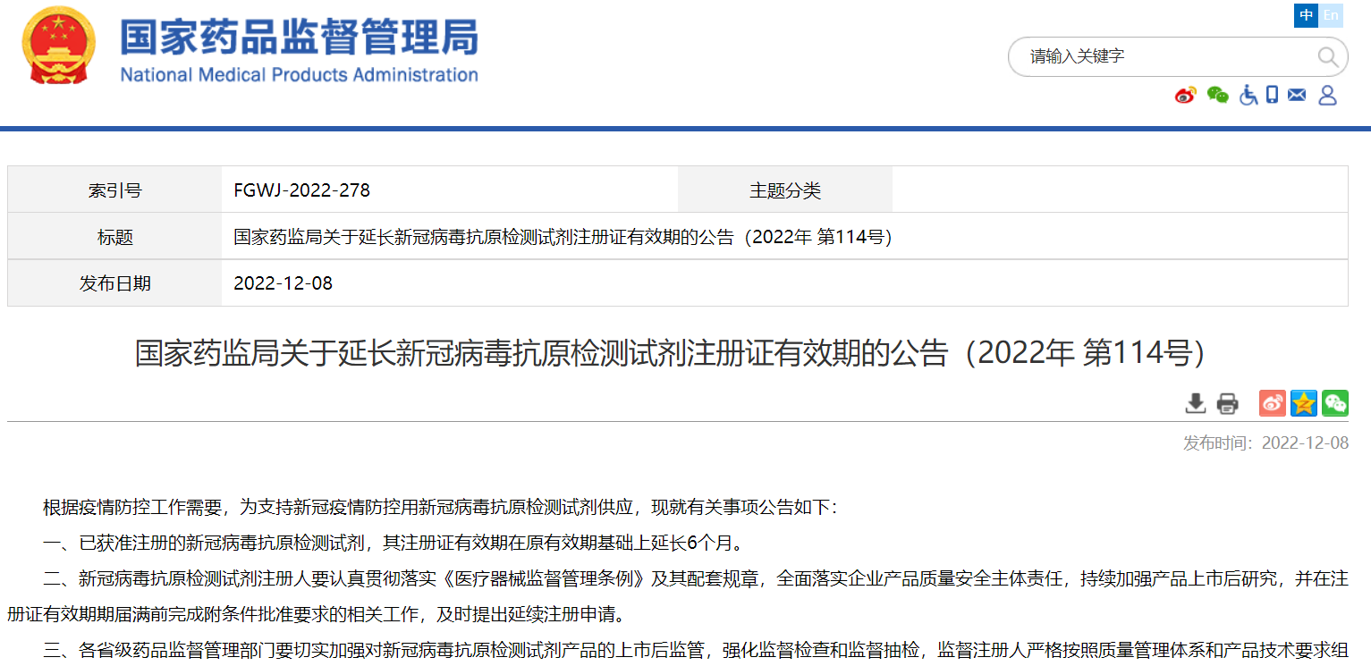Open the Weibo icon below the search box
1371x666 pixels.
[x=1186, y=95]
